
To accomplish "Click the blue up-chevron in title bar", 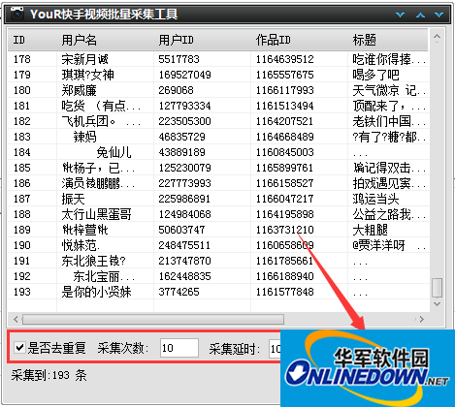I will (x=420, y=15).
